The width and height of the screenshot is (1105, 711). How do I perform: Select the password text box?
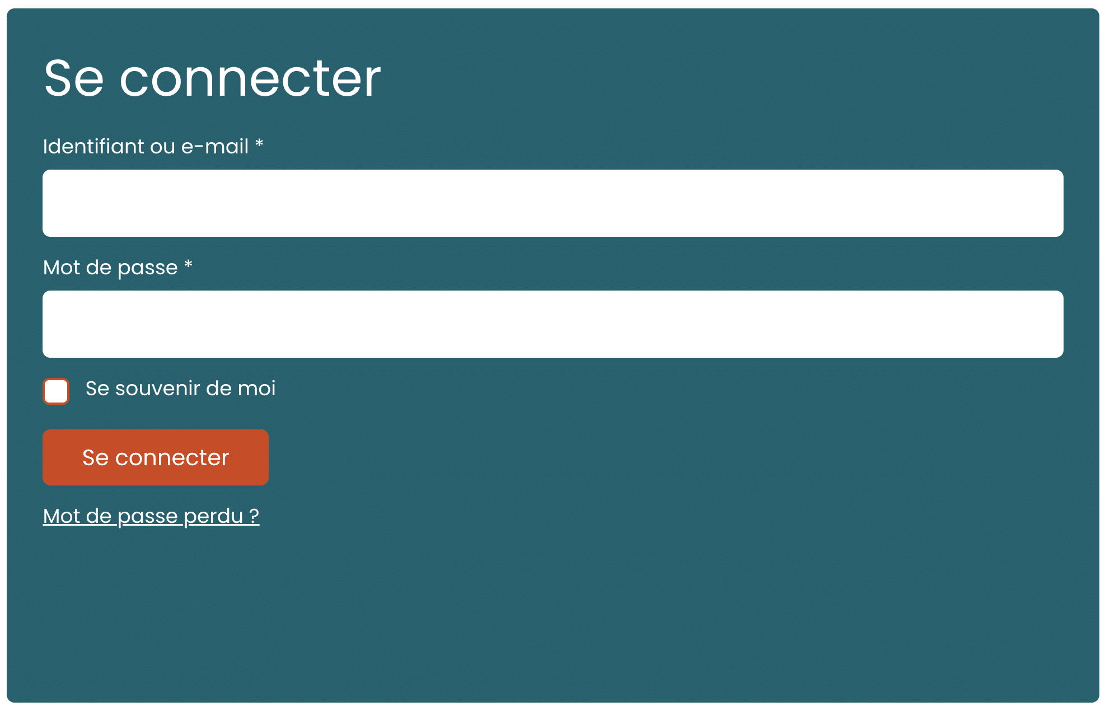(x=552, y=324)
